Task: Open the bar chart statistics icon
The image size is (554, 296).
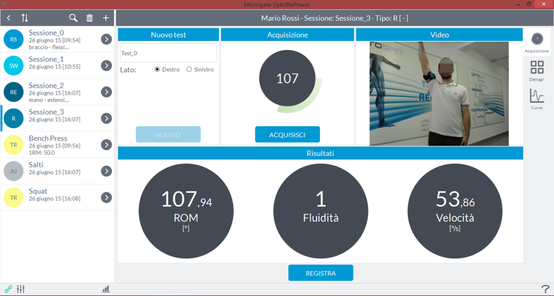Action: click(x=106, y=289)
